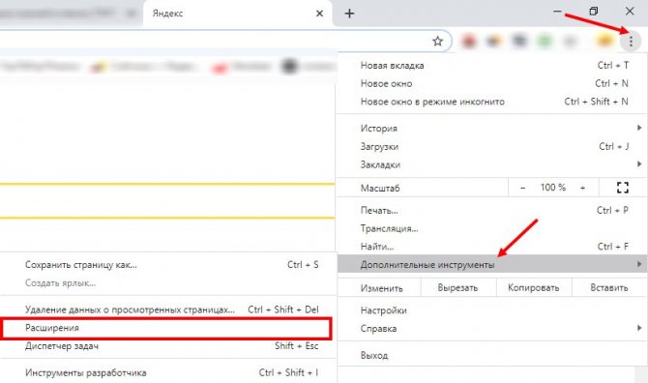Choose Найти... menu item

tap(491, 247)
